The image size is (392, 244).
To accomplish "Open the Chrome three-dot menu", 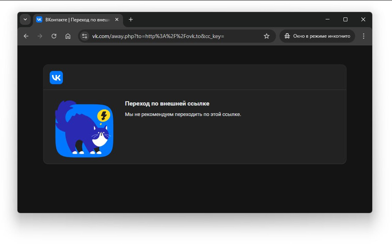I will [364, 36].
